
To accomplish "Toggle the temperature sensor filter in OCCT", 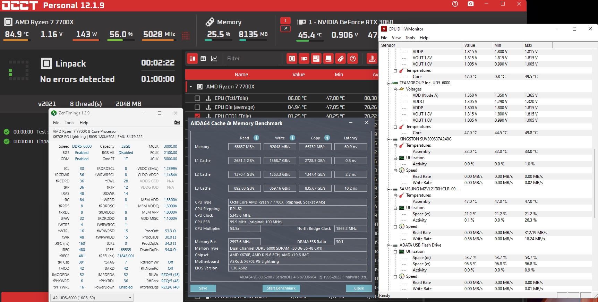I will pyautogui.click(x=372, y=59).
